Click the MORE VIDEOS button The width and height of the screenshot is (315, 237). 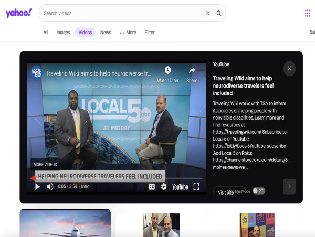pos(45,164)
